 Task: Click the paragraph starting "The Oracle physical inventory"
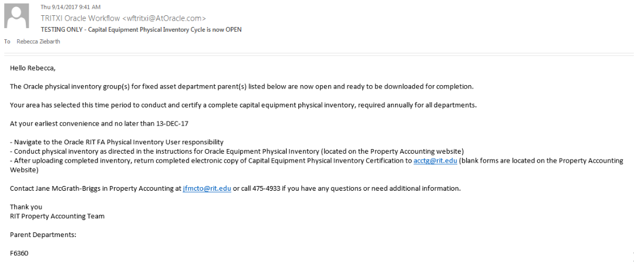point(241,87)
